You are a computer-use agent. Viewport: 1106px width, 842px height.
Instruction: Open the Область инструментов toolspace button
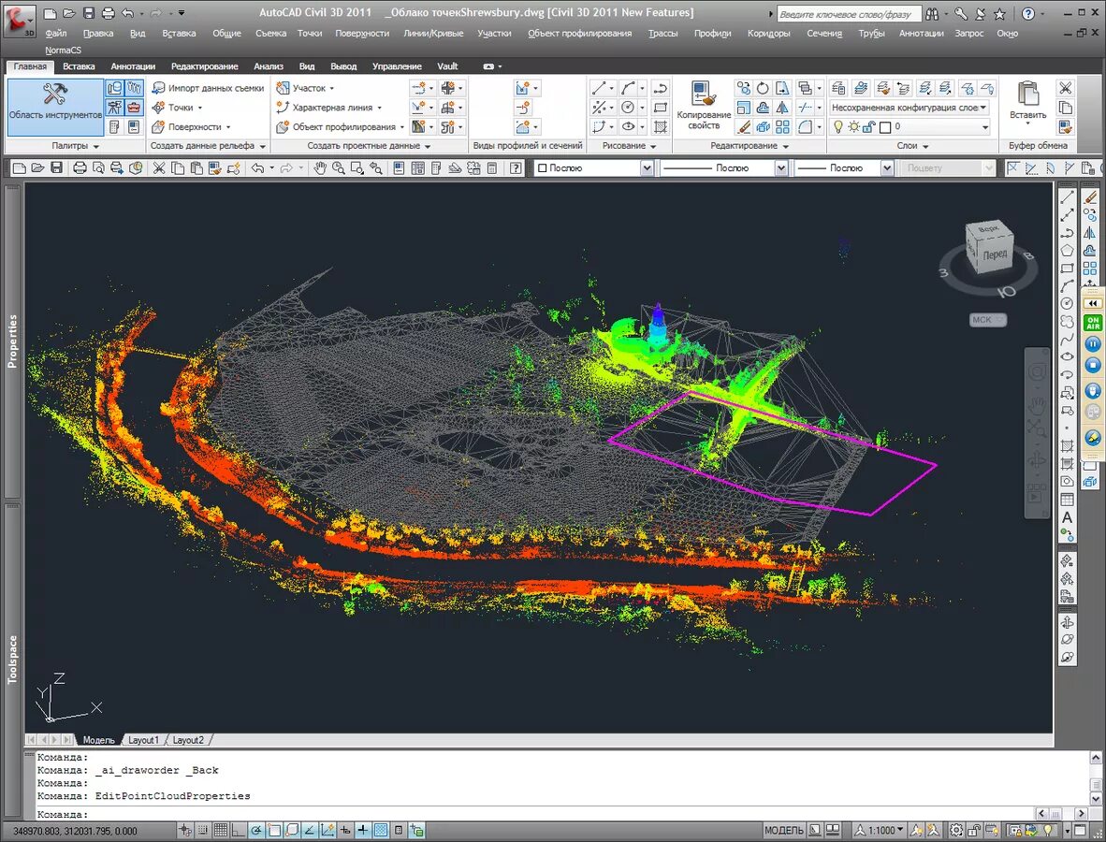pyautogui.click(x=55, y=107)
